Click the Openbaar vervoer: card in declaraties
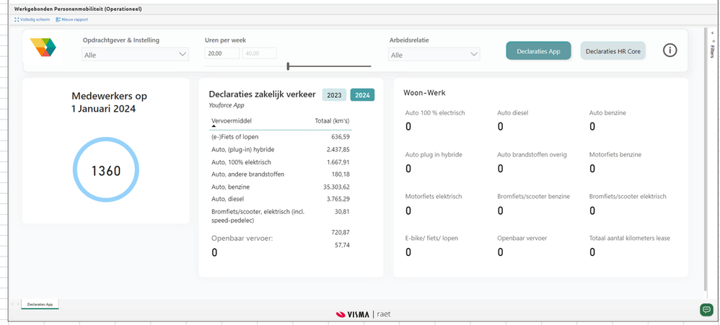 pos(242,245)
